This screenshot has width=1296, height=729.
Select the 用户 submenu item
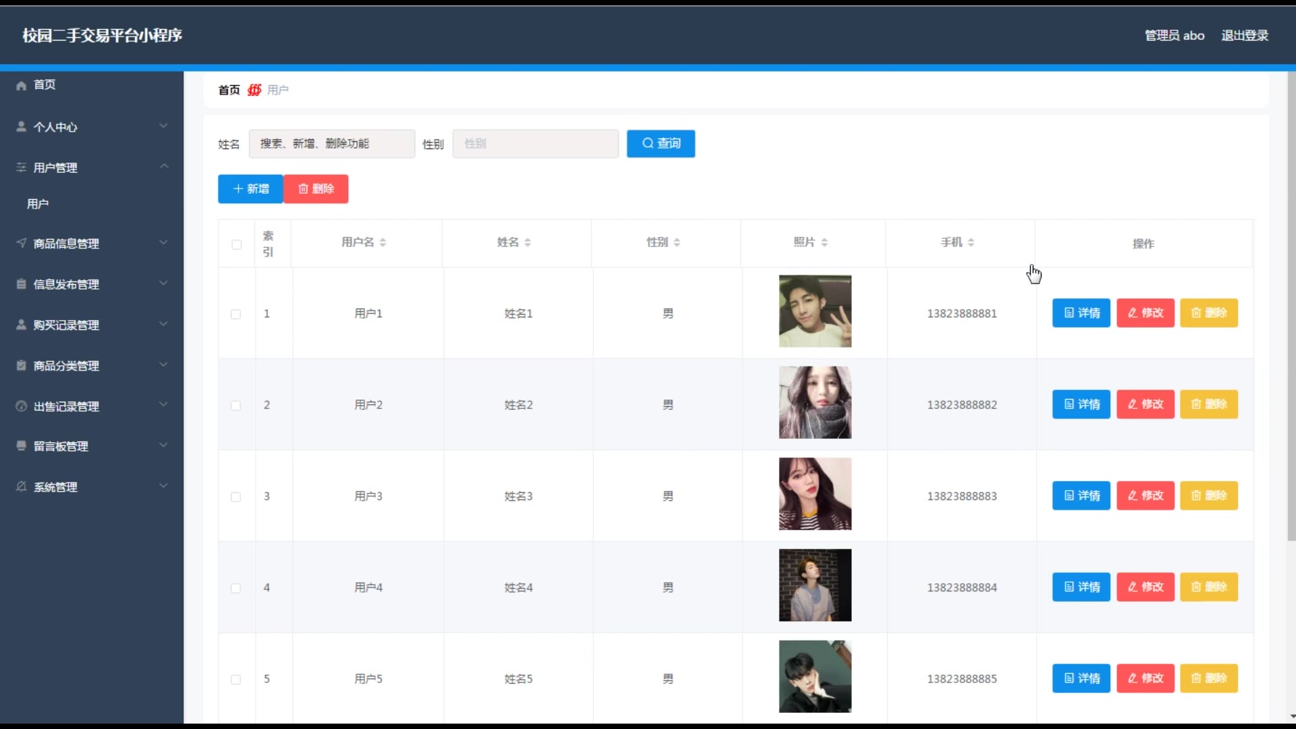click(92, 204)
